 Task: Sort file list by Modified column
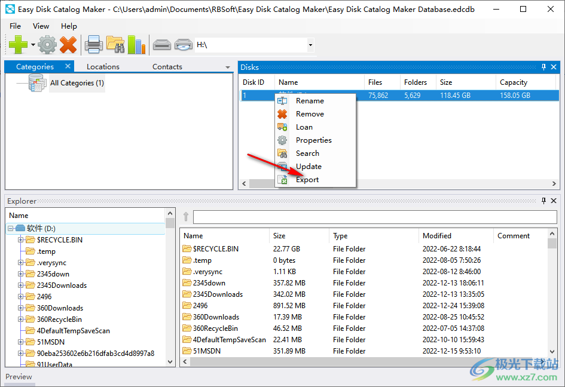point(456,236)
